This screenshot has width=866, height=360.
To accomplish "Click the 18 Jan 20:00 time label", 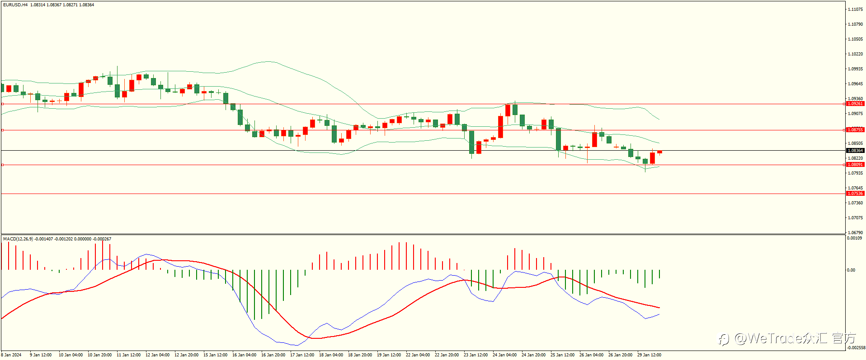I will [x=360, y=355].
